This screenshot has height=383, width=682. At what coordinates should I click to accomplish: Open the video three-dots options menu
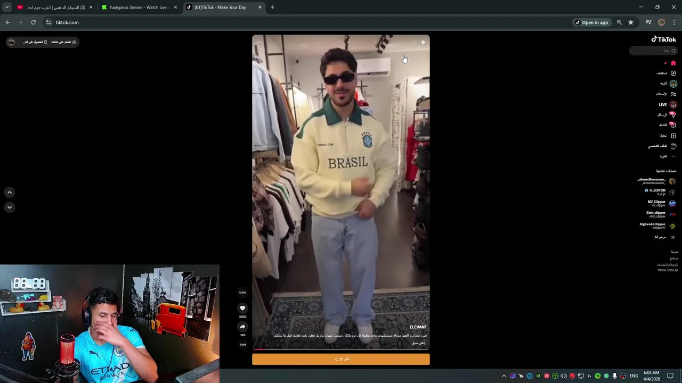coord(259,43)
